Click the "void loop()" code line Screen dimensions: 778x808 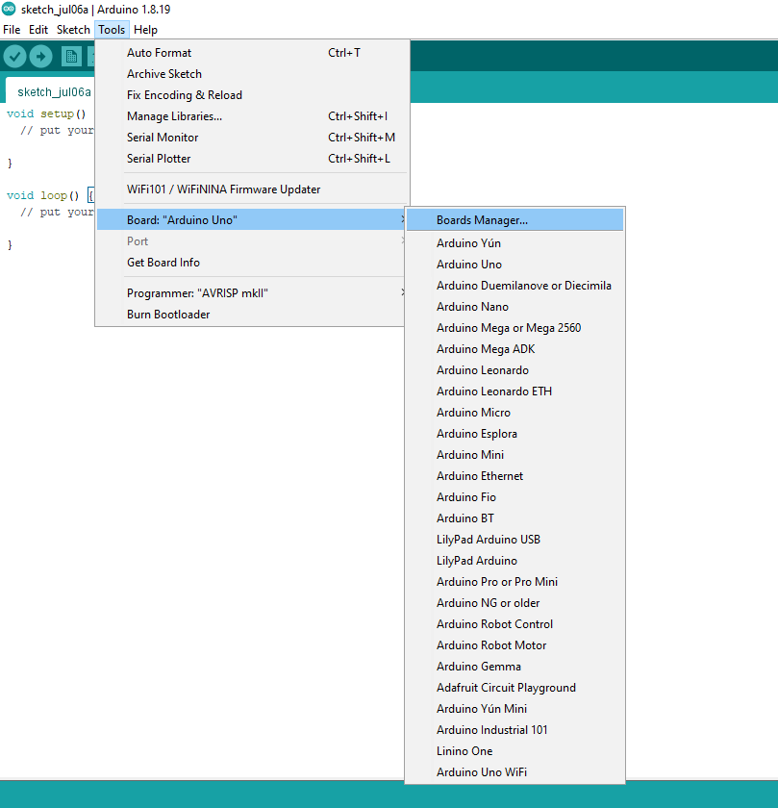(42, 196)
